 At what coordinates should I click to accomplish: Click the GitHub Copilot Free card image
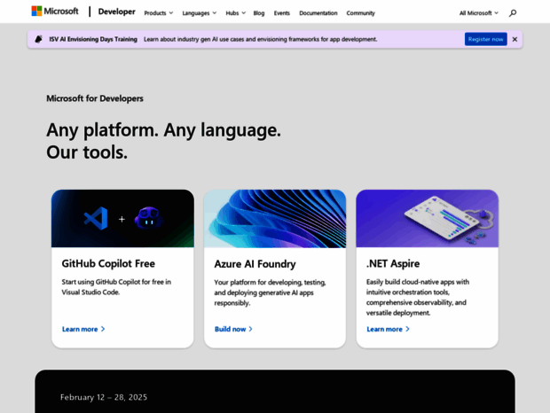pos(122,219)
